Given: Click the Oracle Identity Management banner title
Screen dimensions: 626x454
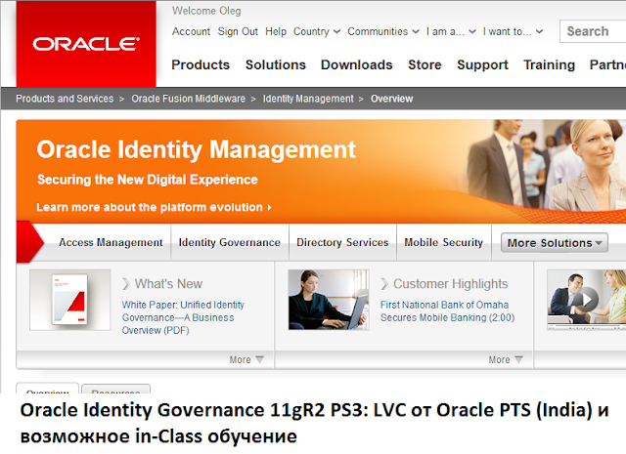Looking at the screenshot, I should coord(196,150).
